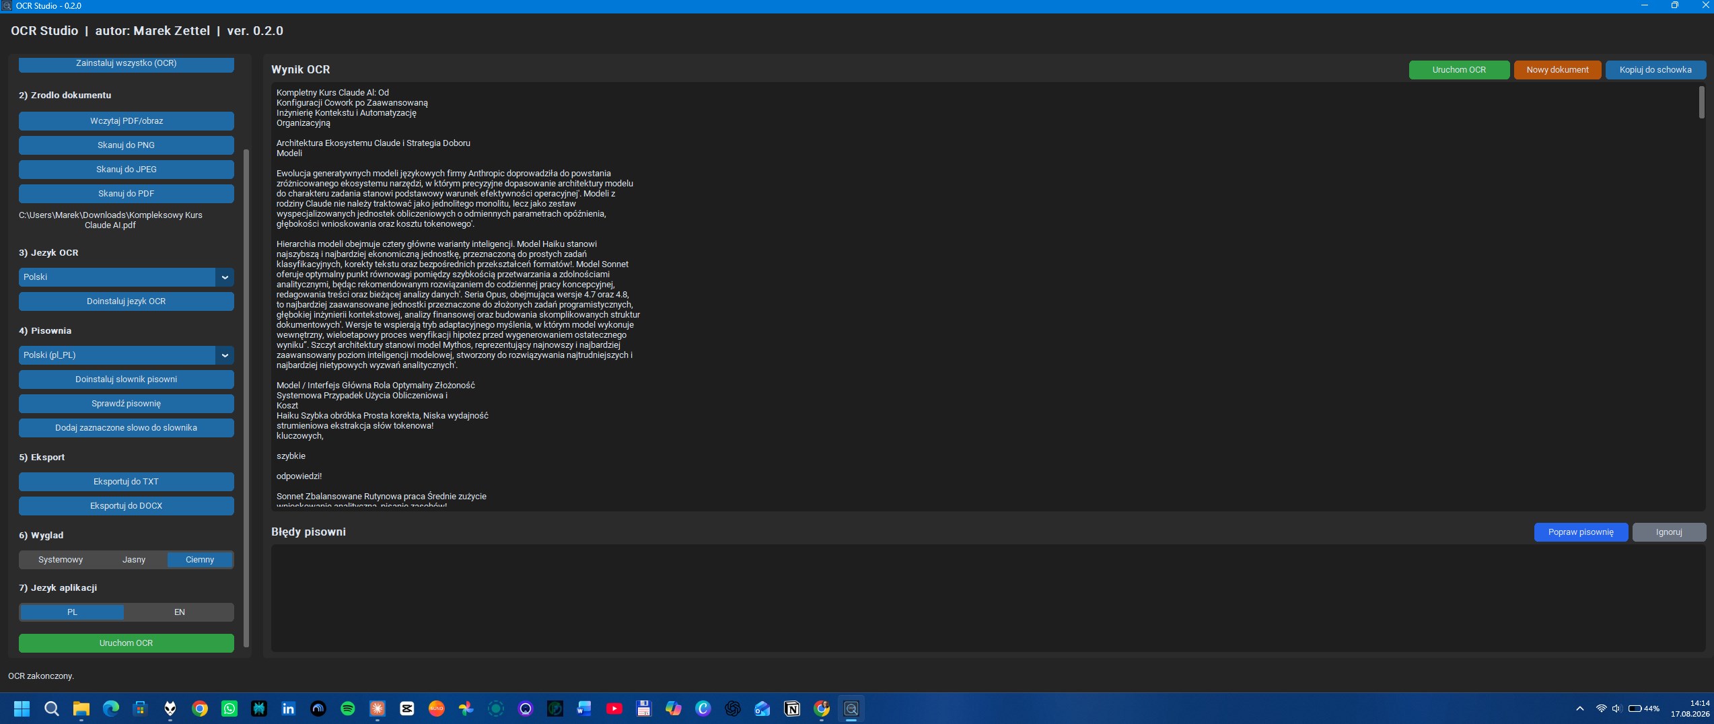
Task: Click Dodaj zaznaczone slowo do slownika
Action: tap(127, 428)
